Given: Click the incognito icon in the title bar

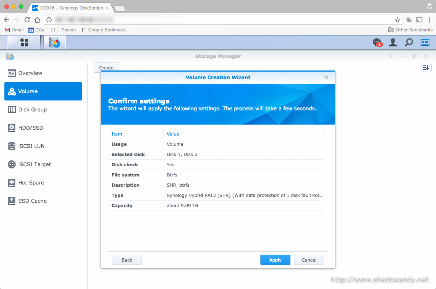Looking at the screenshot, I should click(429, 6).
